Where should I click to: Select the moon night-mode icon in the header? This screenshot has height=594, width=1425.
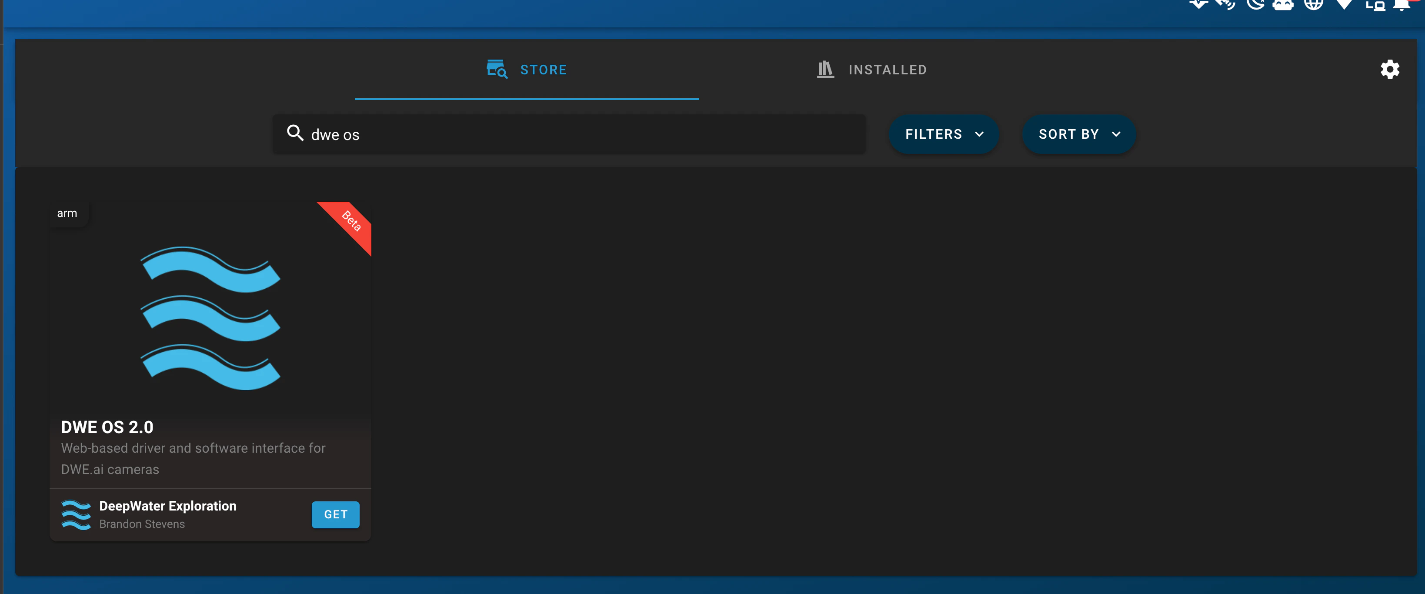tap(1256, 6)
